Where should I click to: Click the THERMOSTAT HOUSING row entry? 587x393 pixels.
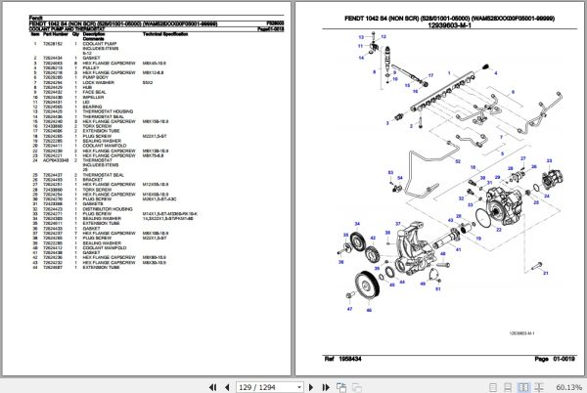(108, 111)
